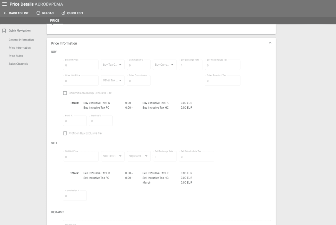
Task: Click the Buy Exchange Rate field
Action: click(191, 65)
